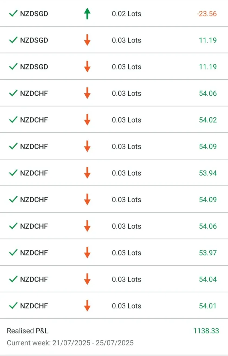Select the NZDCHF label on the 53.97 row
The height and width of the screenshot is (356, 228).
point(34,253)
